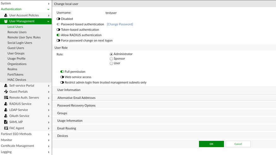Open FortiTokens in the sidebar
Image resolution: width=276 pixels, height=155 pixels.
15,75
